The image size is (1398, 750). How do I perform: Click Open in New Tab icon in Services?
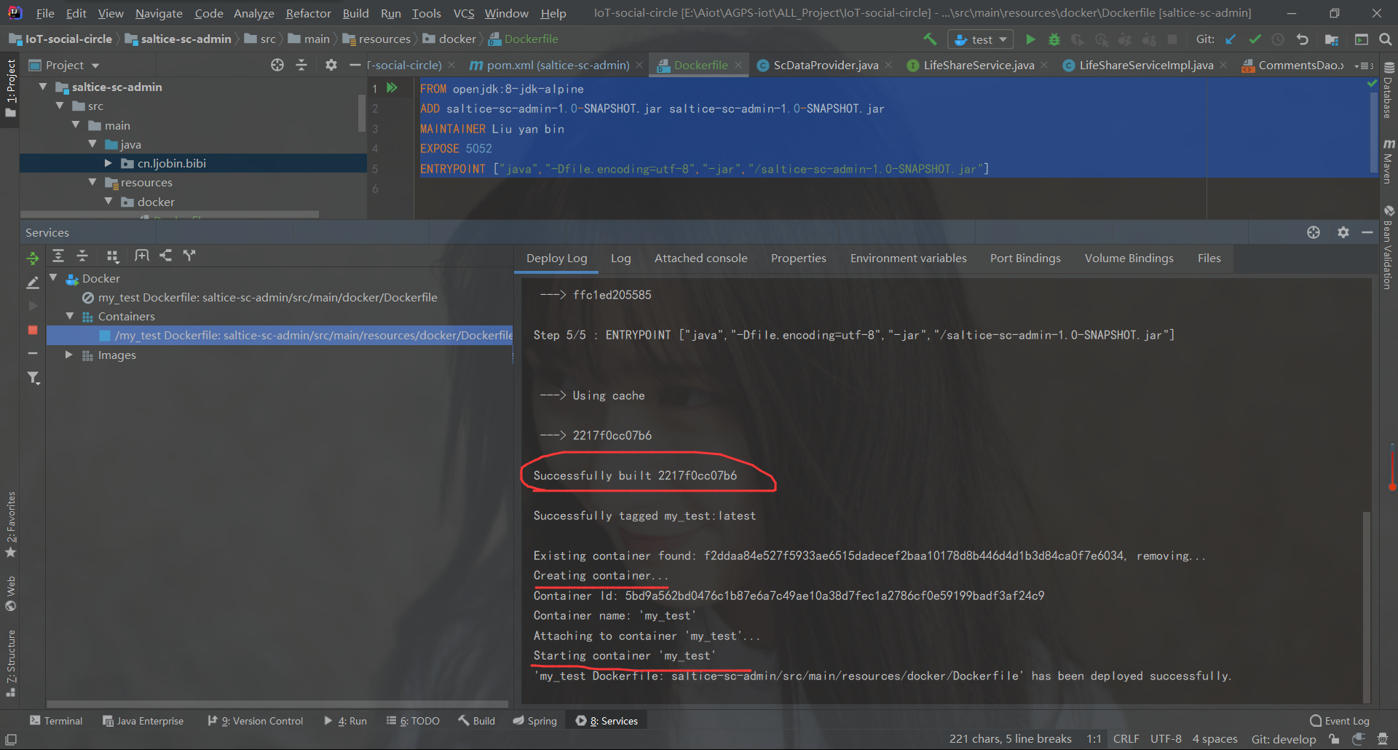(142, 256)
